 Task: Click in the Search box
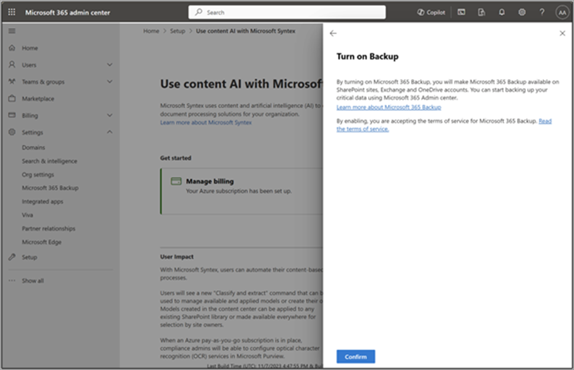(x=287, y=12)
